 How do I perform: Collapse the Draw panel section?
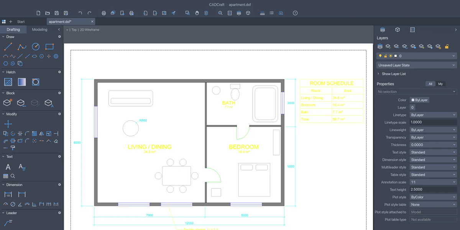3,37
